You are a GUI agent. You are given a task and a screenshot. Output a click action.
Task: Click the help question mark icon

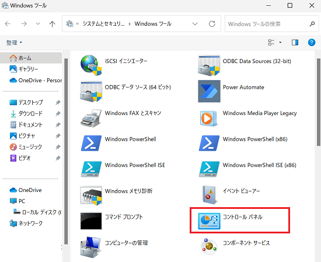312,43
